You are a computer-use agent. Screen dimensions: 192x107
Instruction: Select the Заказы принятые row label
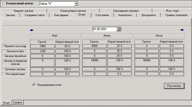[x=15, y=56]
